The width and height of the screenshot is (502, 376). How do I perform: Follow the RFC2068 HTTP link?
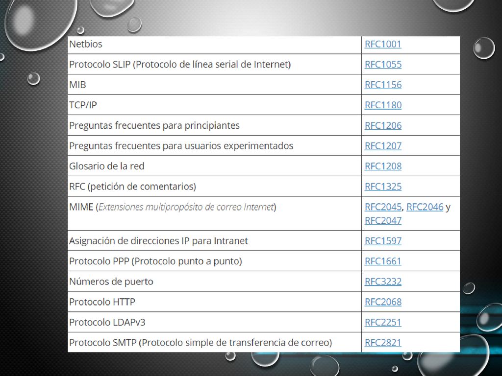click(383, 302)
